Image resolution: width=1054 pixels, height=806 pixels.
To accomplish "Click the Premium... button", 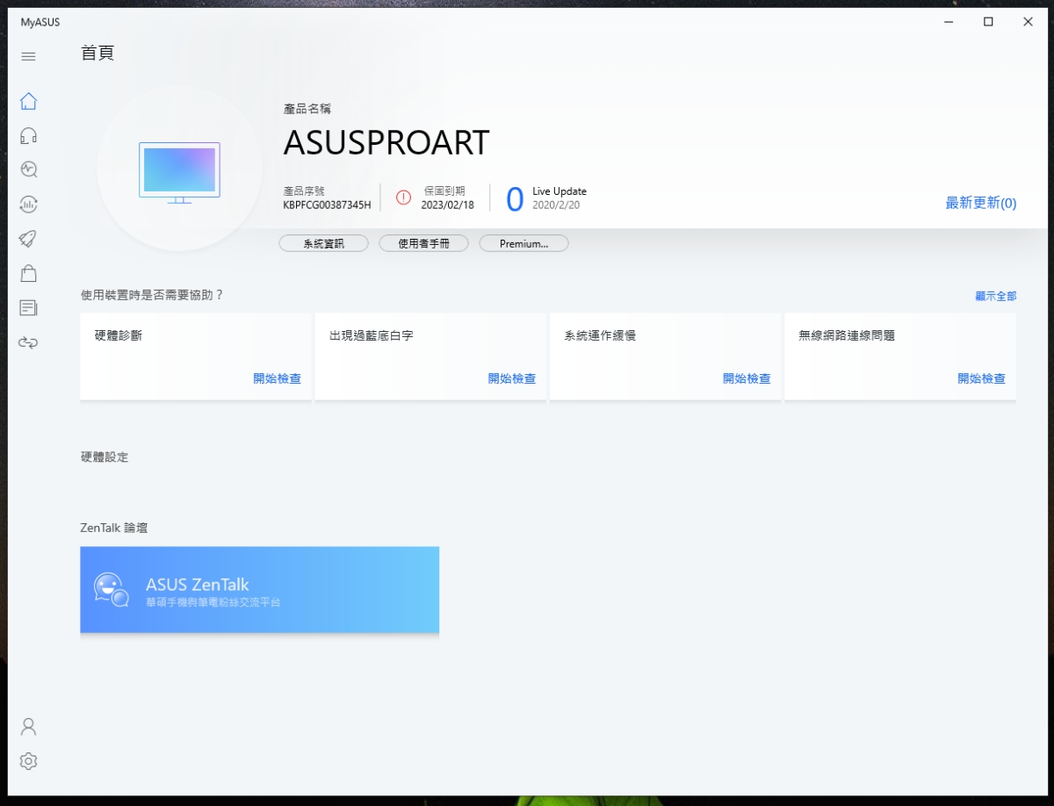I will pyautogui.click(x=523, y=243).
